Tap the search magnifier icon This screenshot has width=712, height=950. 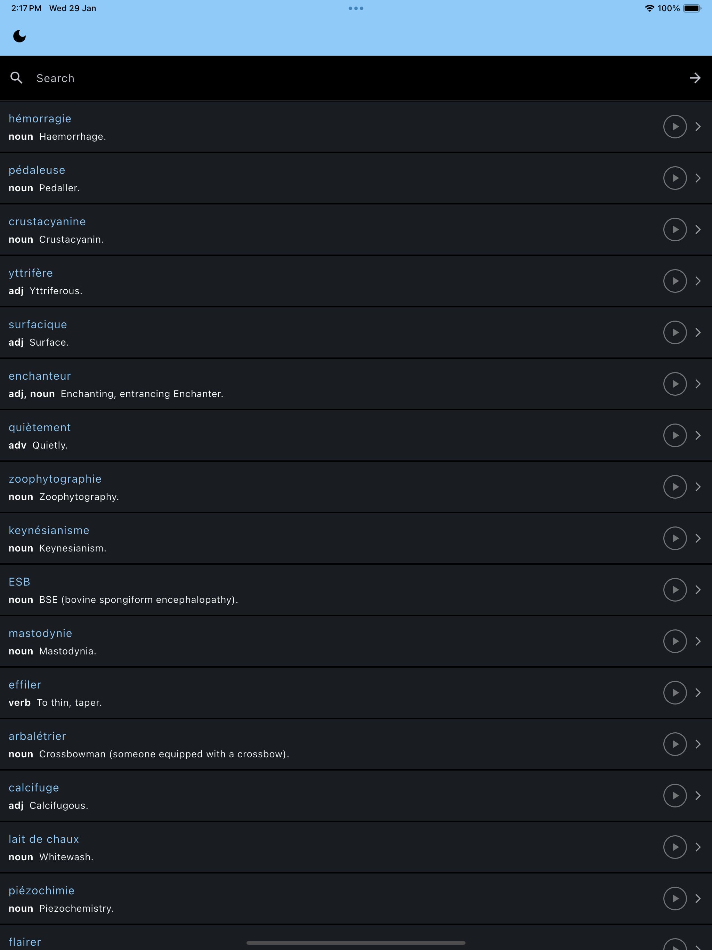point(16,78)
